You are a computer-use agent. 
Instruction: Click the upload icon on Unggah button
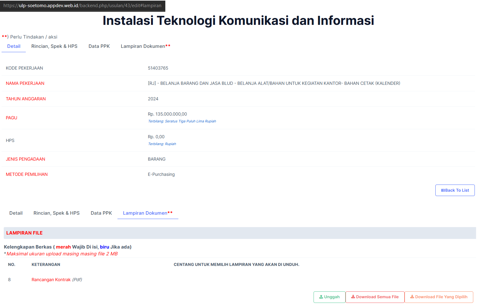tap(321, 297)
